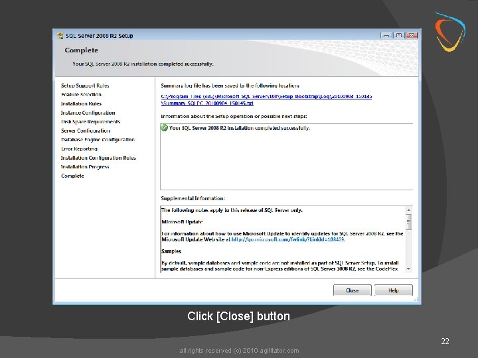This screenshot has width=478, height=358.
Task: Open the summary log file path link
Action: coord(266,99)
